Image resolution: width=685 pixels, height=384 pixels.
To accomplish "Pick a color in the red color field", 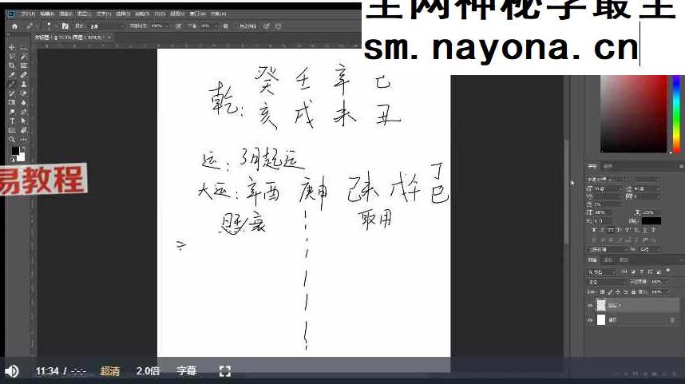I will (634, 113).
